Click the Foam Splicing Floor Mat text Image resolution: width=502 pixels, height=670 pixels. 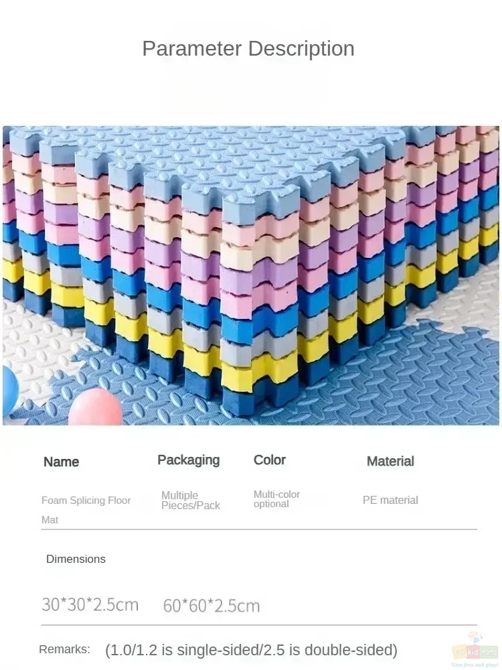(x=86, y=510)
